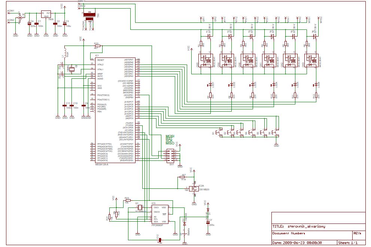Select the date 2009-06-23 08:08:30
Image resolution: width=371 pixels, height=247 pixels.
point(302,243)
